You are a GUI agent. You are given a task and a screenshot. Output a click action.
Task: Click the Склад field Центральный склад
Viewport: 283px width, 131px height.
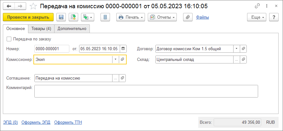coord(194,59)
